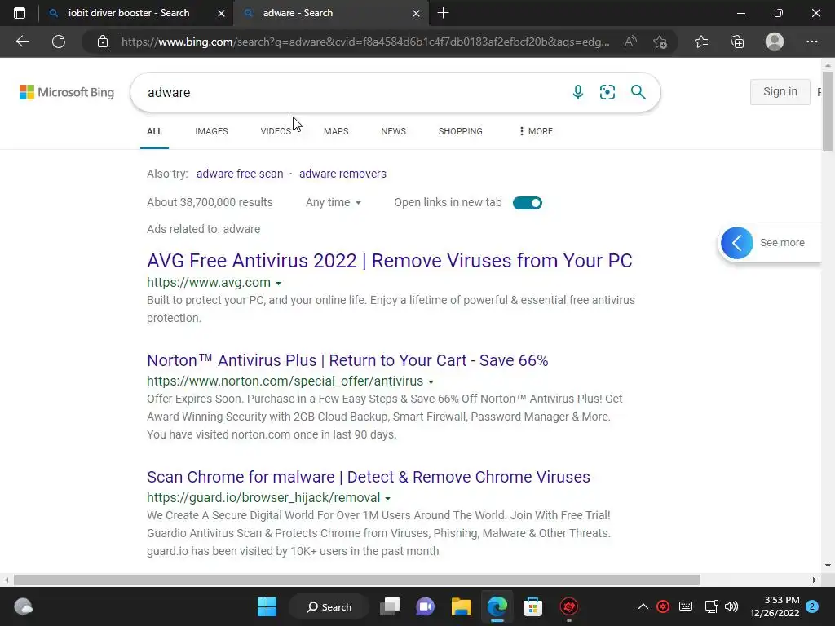835x626 pixels.
Task: Open the touch keyboard tray icon
Action: [685, 606]
